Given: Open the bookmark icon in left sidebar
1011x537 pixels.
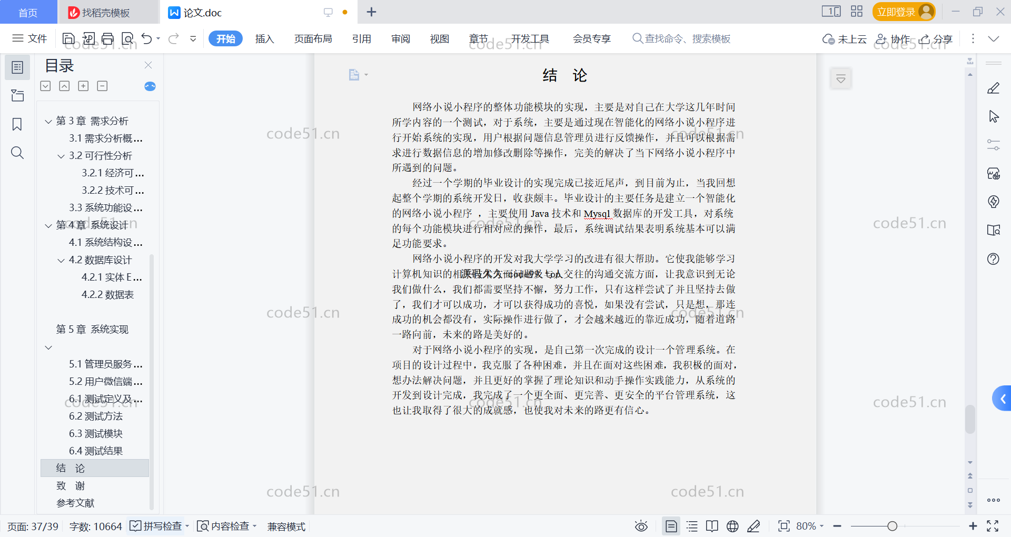Looking at the screenshot, I should [17, 124].
